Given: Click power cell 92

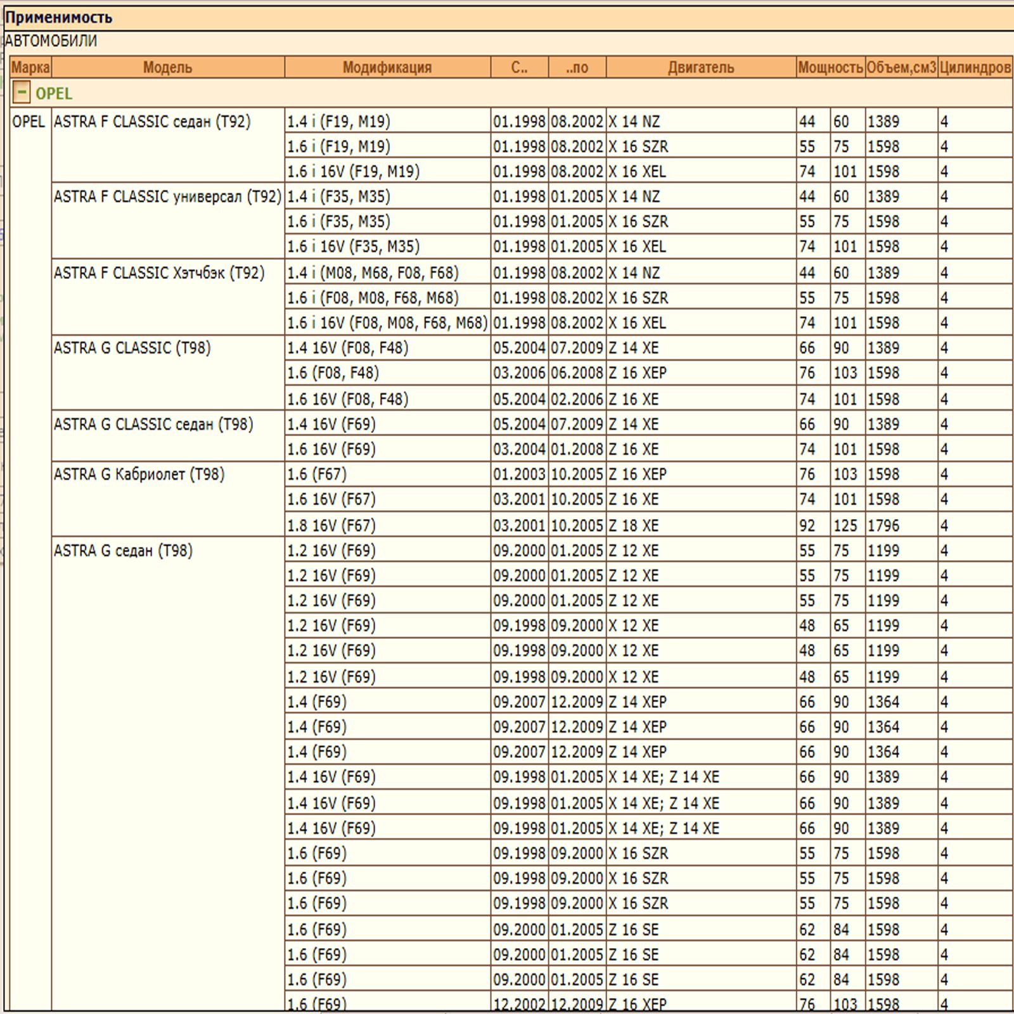Looking at the screenshot, I should point(813,525).
